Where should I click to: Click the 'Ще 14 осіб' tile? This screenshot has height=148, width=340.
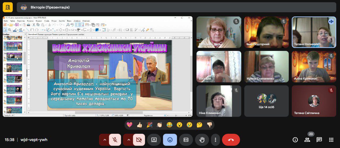click(266, 101)
